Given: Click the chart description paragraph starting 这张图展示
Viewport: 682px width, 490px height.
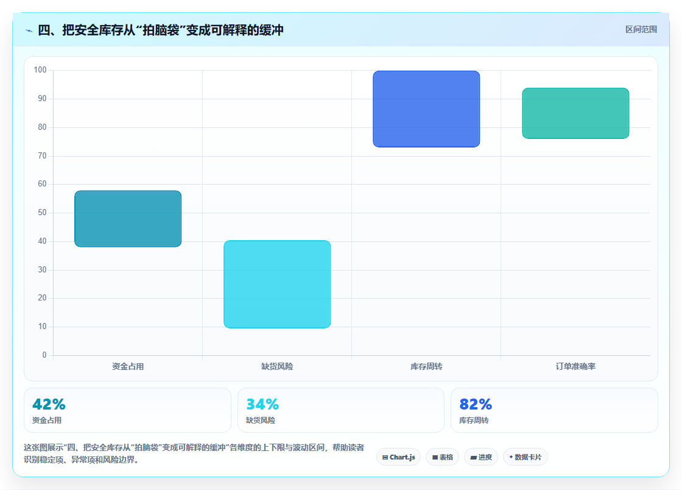Looking at the screenshot, I should coord(194,453).
